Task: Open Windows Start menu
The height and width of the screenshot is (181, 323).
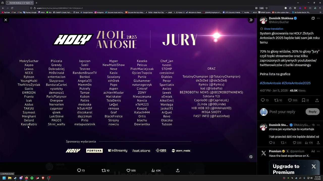Action: pos(4,178)
